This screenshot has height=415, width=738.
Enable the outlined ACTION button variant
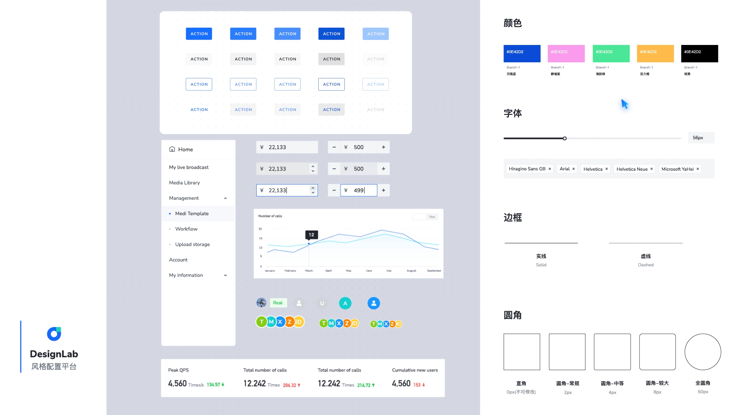coord(199,84)
